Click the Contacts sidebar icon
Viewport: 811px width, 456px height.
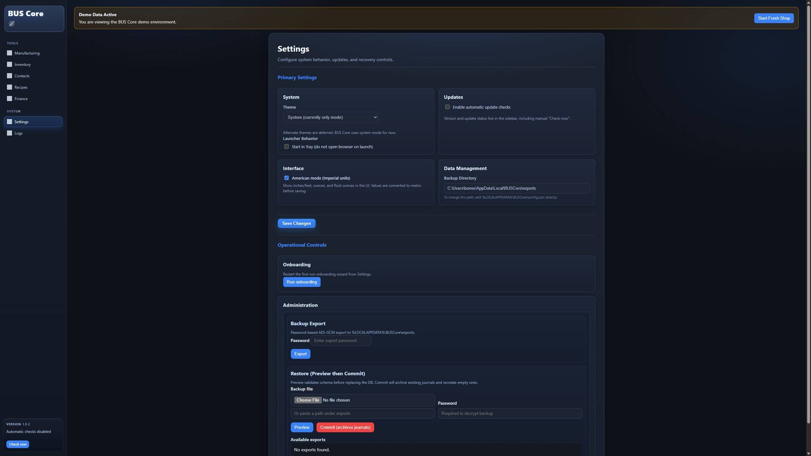[9, 76]
